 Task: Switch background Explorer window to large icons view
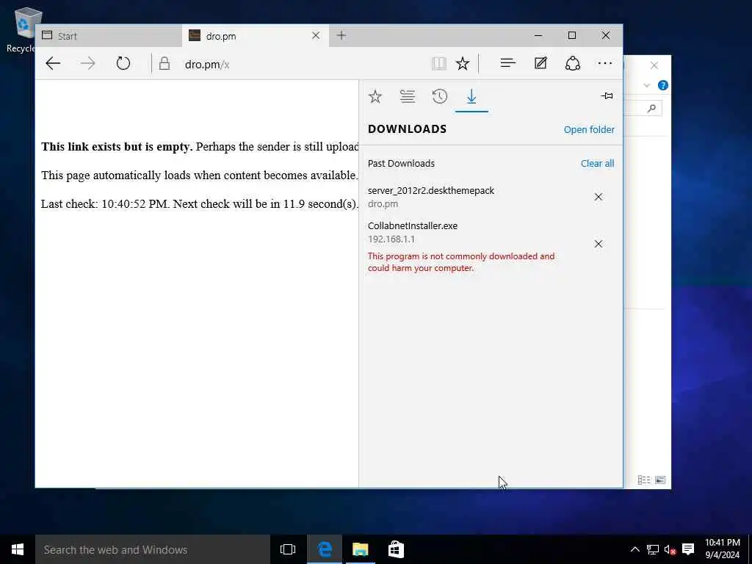[x=660, y=480]
